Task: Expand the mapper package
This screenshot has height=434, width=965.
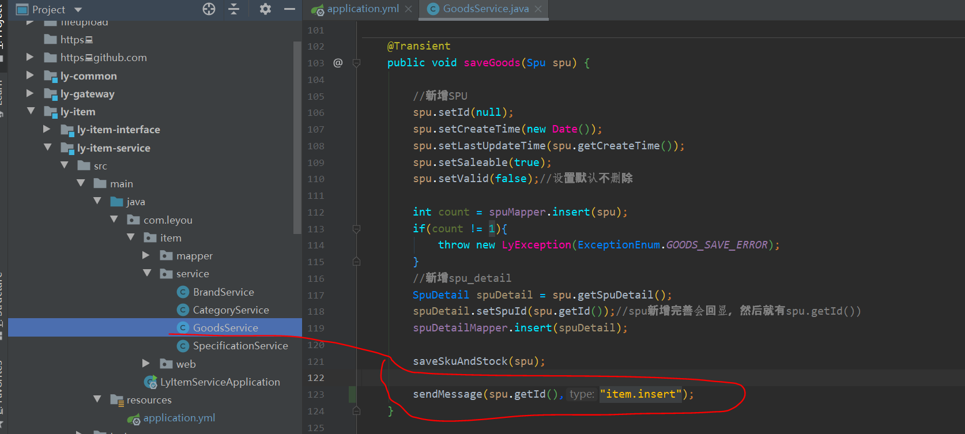Action: tap(146, 255)
